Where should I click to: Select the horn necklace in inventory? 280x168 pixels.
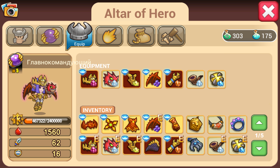[217, 125]
